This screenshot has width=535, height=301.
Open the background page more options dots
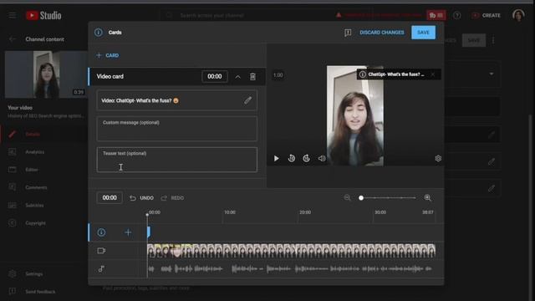493,40
